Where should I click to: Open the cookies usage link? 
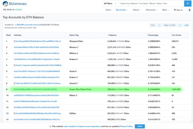pyautogui.click(x=82, y=126)
